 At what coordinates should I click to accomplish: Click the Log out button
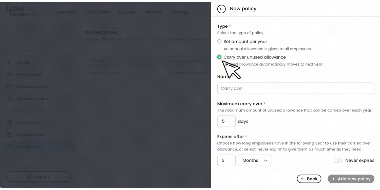38,177
